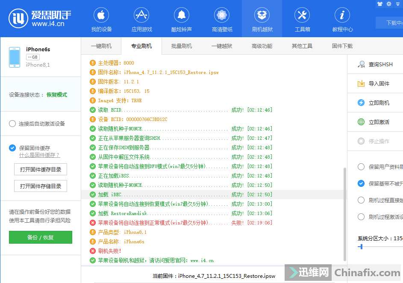Open the 什么是固件缓存 help link

(x=39, y=155)
